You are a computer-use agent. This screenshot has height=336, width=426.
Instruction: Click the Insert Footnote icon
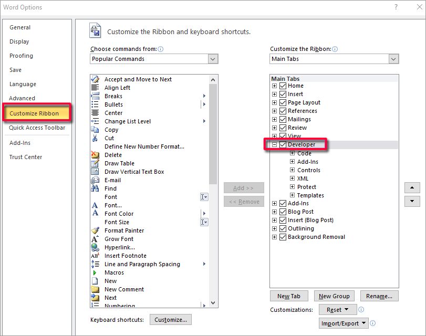95,256
